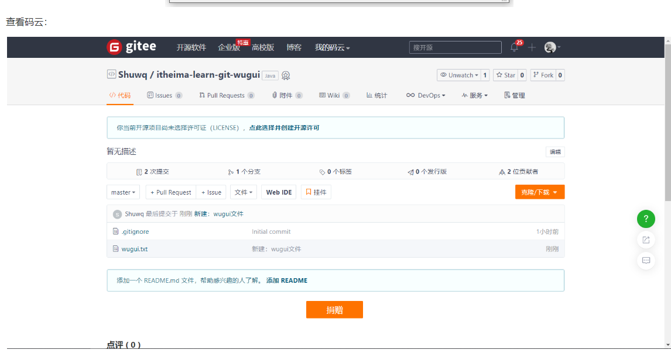The image size is (671, 360).
Task: Click the green help question mark button
Action: point(646,219)
